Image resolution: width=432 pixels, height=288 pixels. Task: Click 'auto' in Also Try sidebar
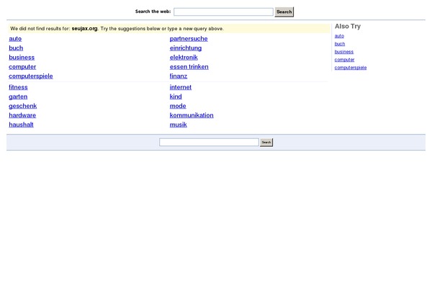[x=339, y=36]
